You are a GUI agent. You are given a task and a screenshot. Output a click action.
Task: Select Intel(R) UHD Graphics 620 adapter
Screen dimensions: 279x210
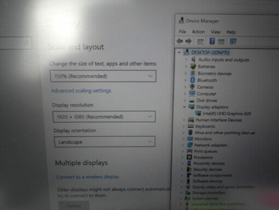pos(227,113)
